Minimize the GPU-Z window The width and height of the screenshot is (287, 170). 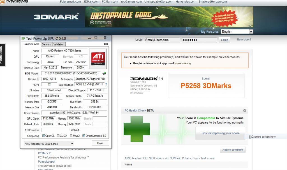click(89, 38)
